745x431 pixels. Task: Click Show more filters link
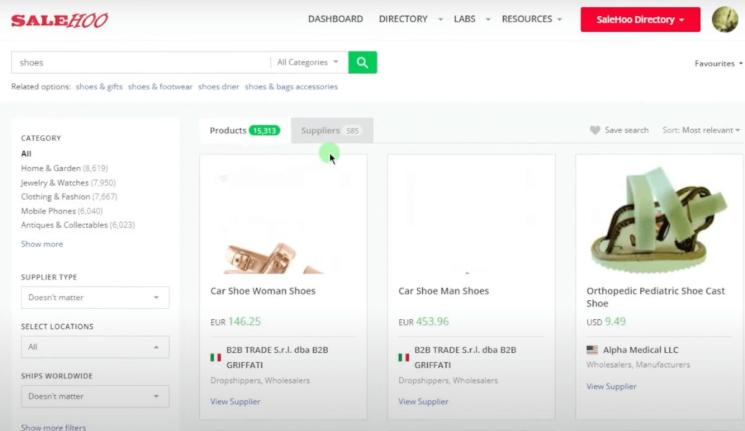tap(53, 427)
